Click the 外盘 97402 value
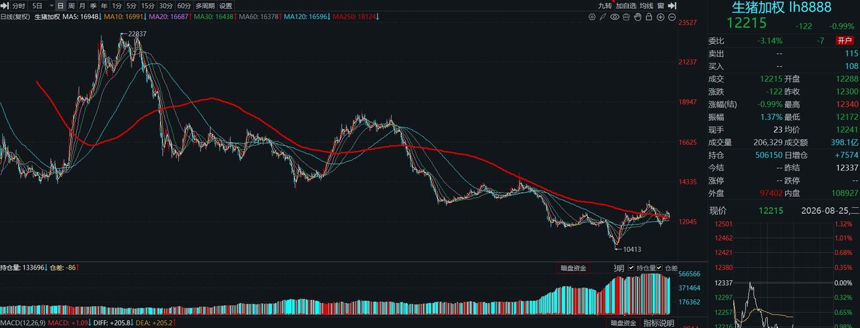860x328 pixels. tap(771, 194)
